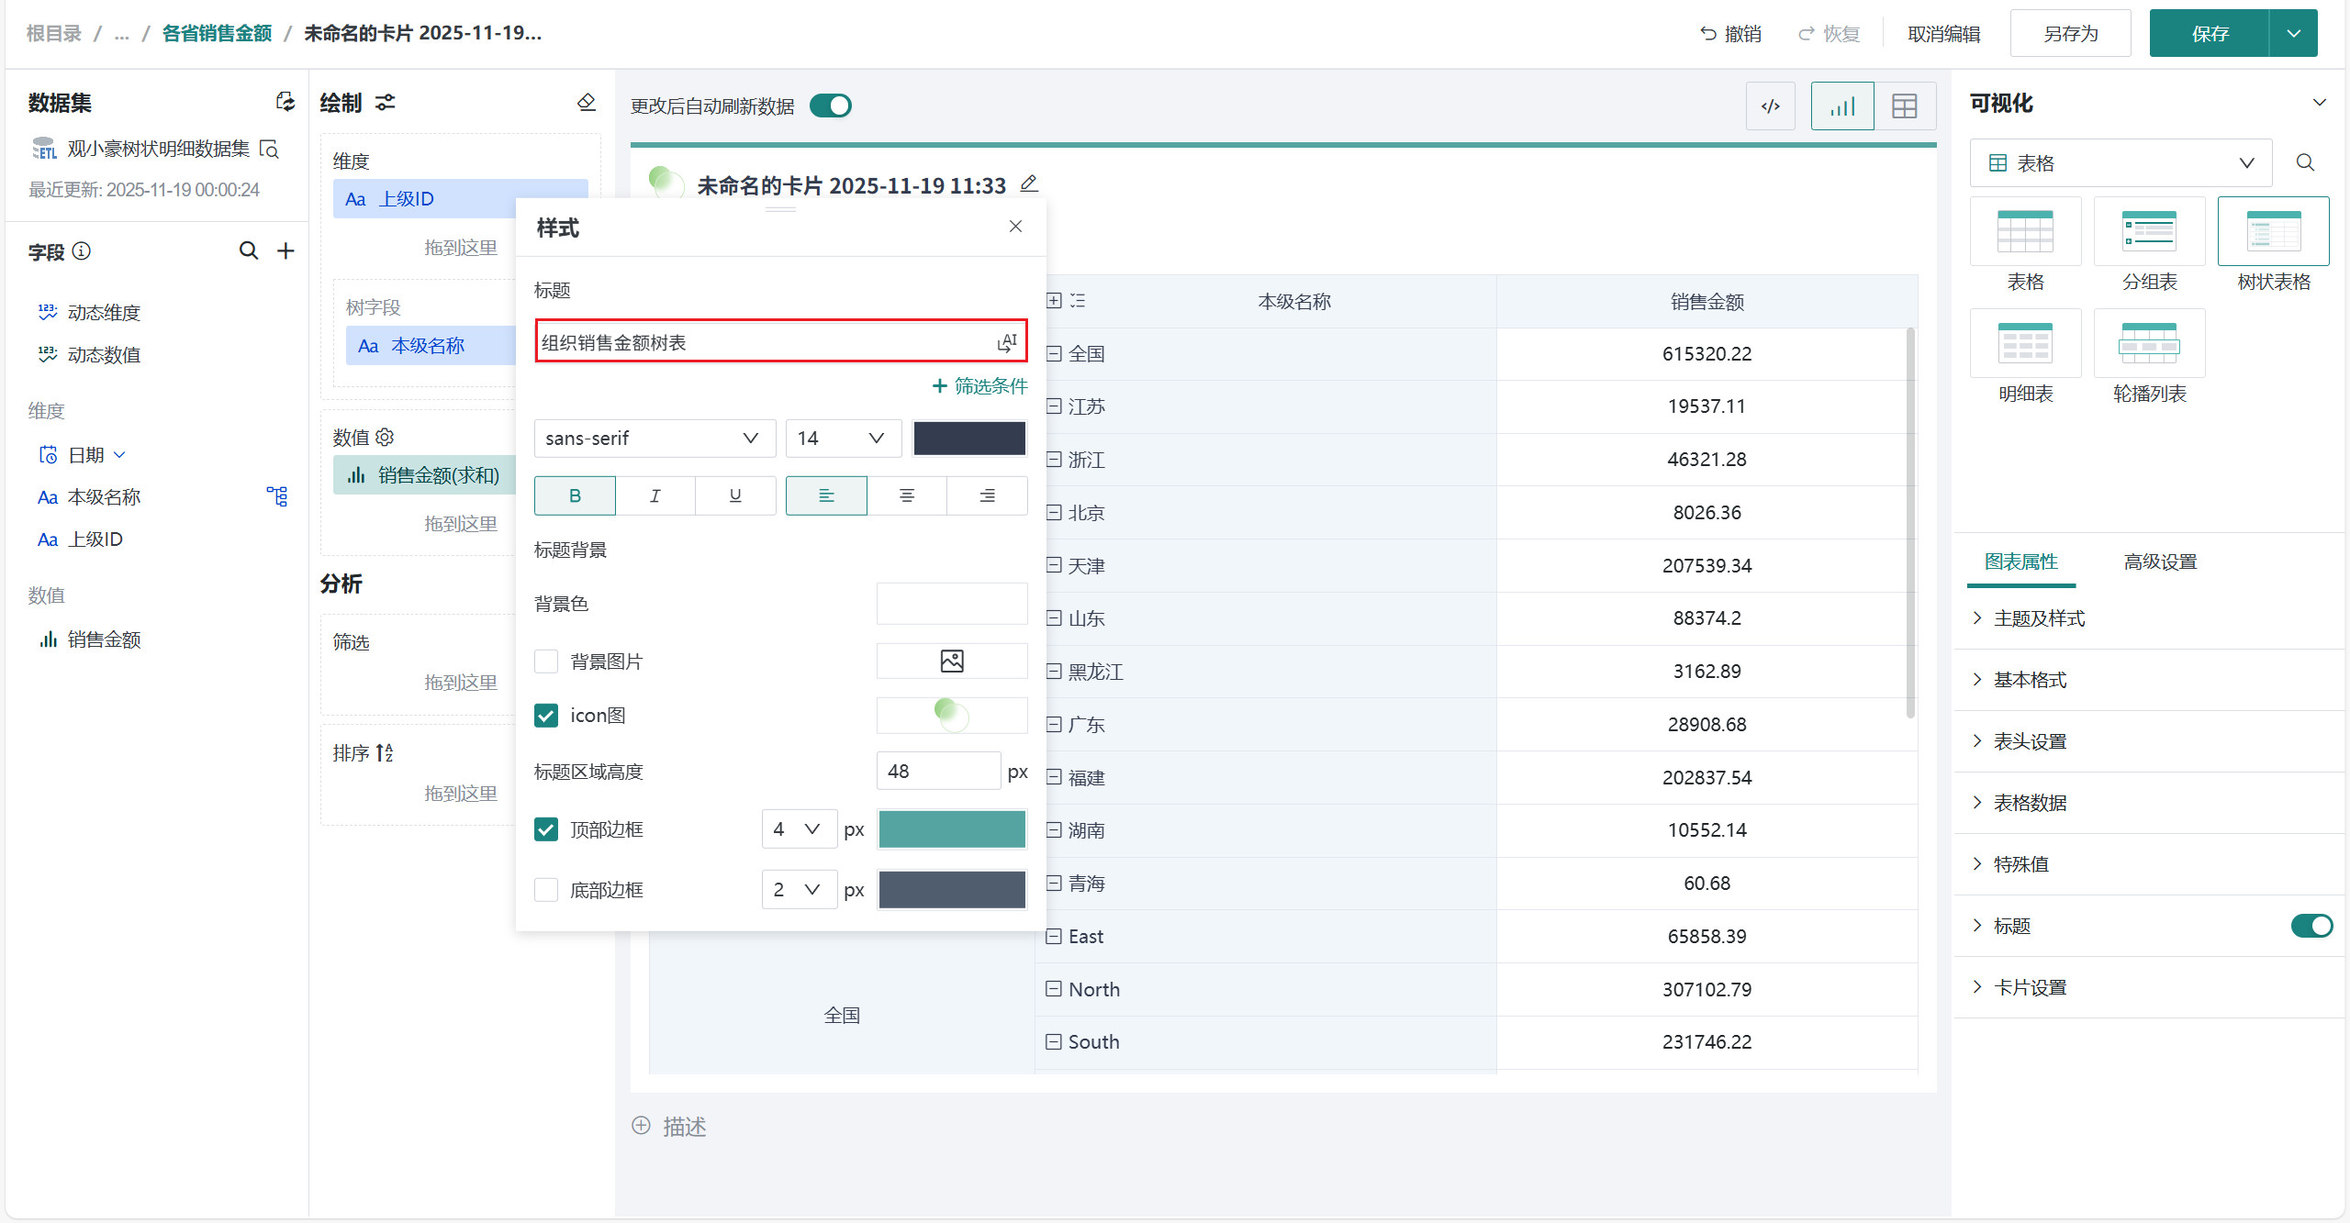Screen dimensions: 2350x1223
Task: Check the 底部边框 checkbox
Action: [546, 890]
